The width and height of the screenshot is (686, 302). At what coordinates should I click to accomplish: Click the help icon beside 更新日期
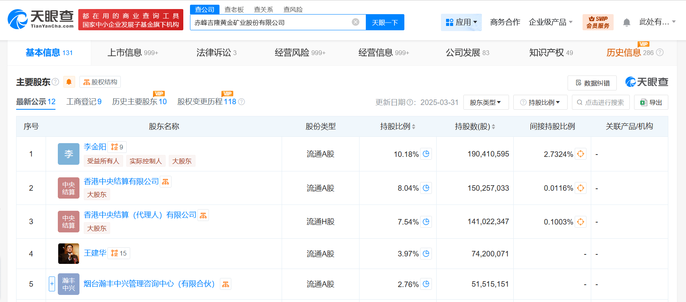click(x=409, y=102)
